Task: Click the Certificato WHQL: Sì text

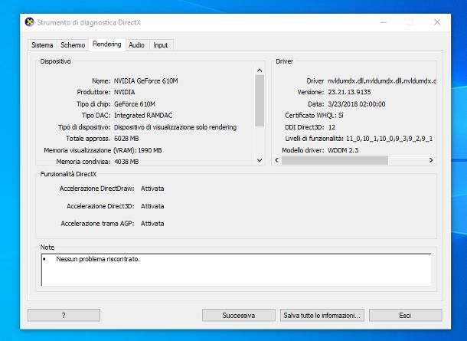Action: click(x=314, y=116)
